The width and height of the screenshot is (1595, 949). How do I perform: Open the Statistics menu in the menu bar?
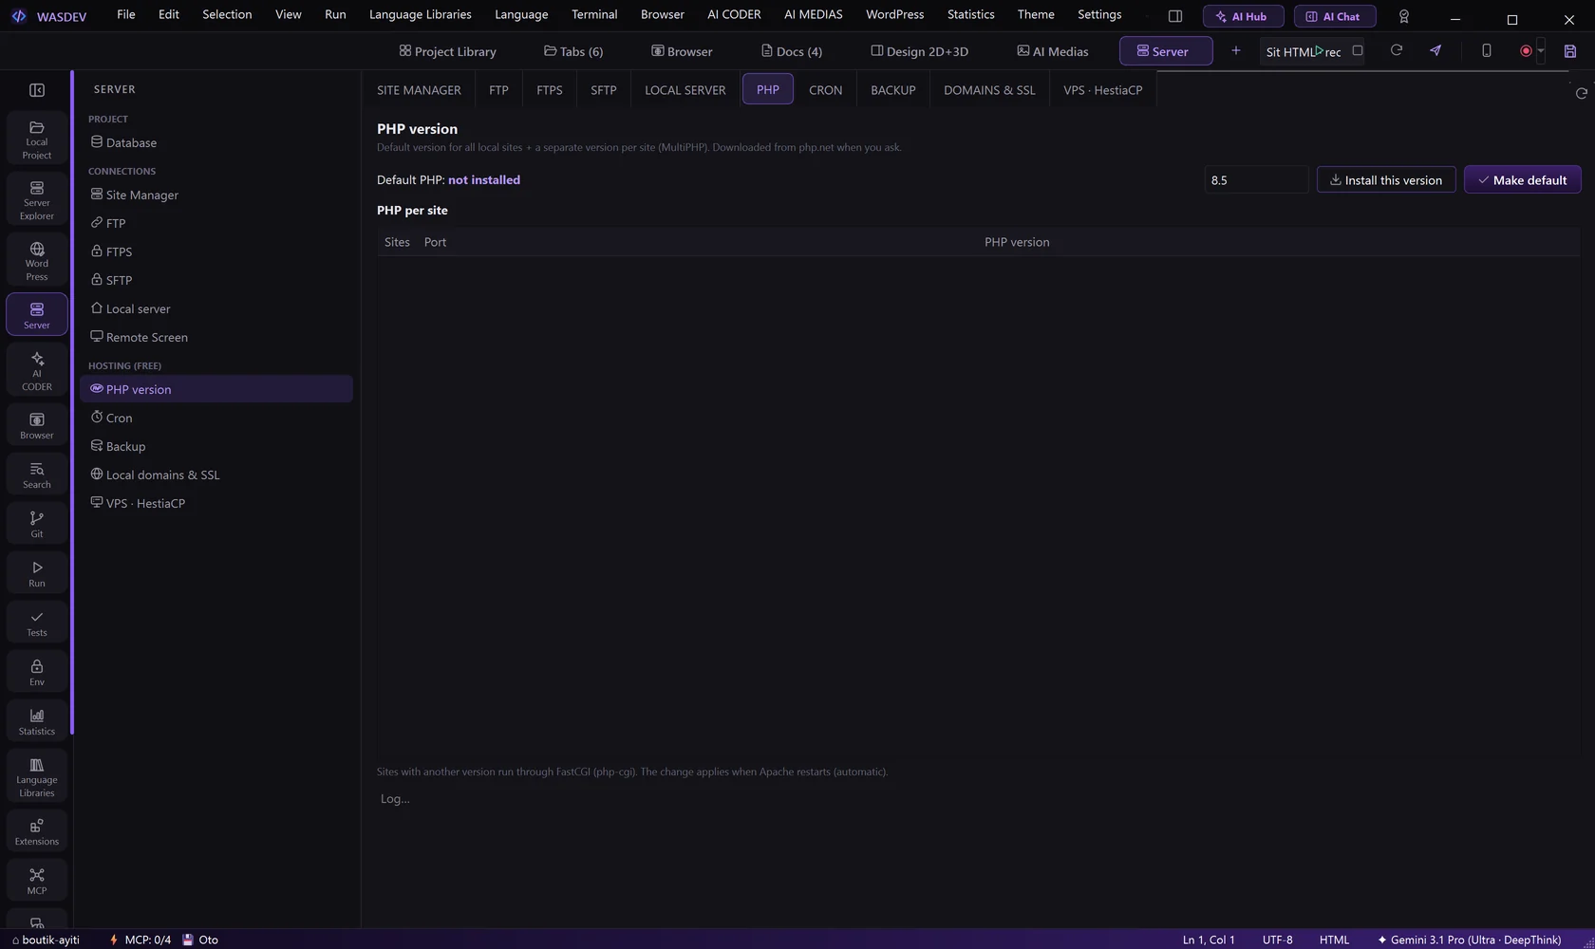[x=970, y=14]
